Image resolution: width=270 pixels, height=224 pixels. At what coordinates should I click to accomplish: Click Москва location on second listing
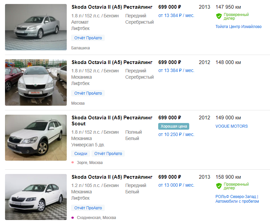[78, 103]
